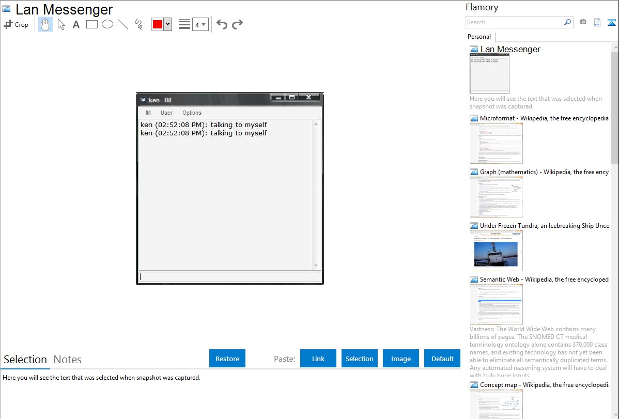The image size is (619, 419).
Task: Click the first 'talking to myself' chat line
Action: point(204,125)
